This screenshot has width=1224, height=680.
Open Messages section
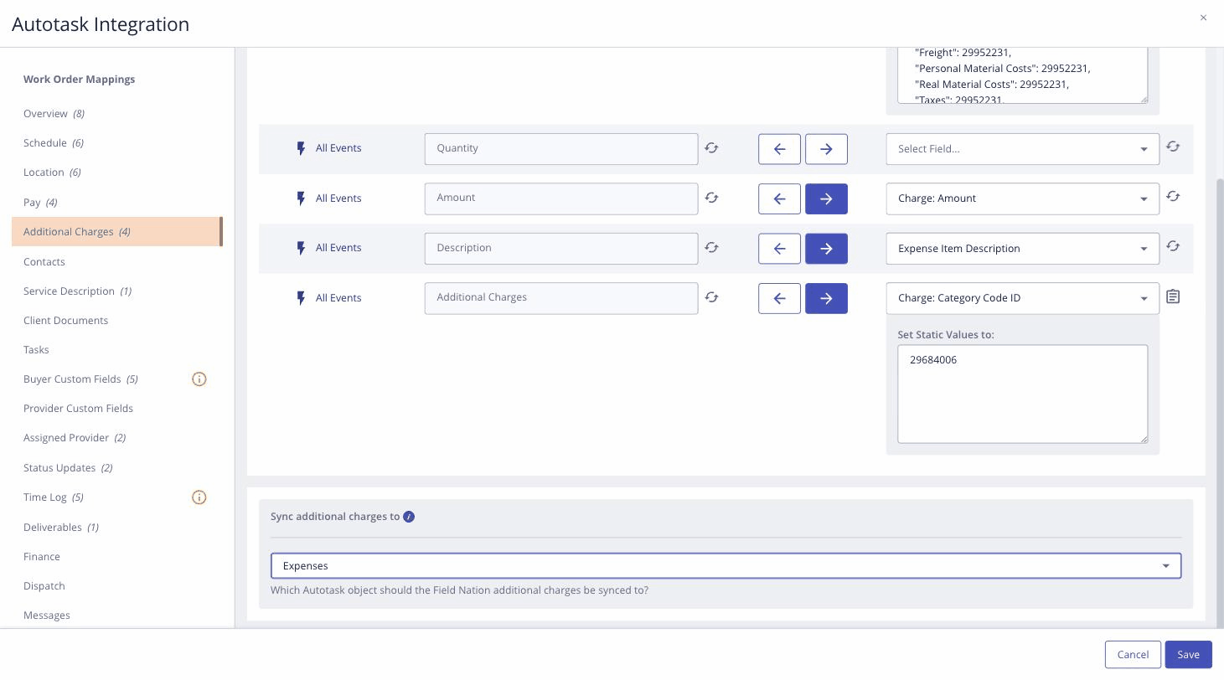pyautogui.click(x=47, y=616)
